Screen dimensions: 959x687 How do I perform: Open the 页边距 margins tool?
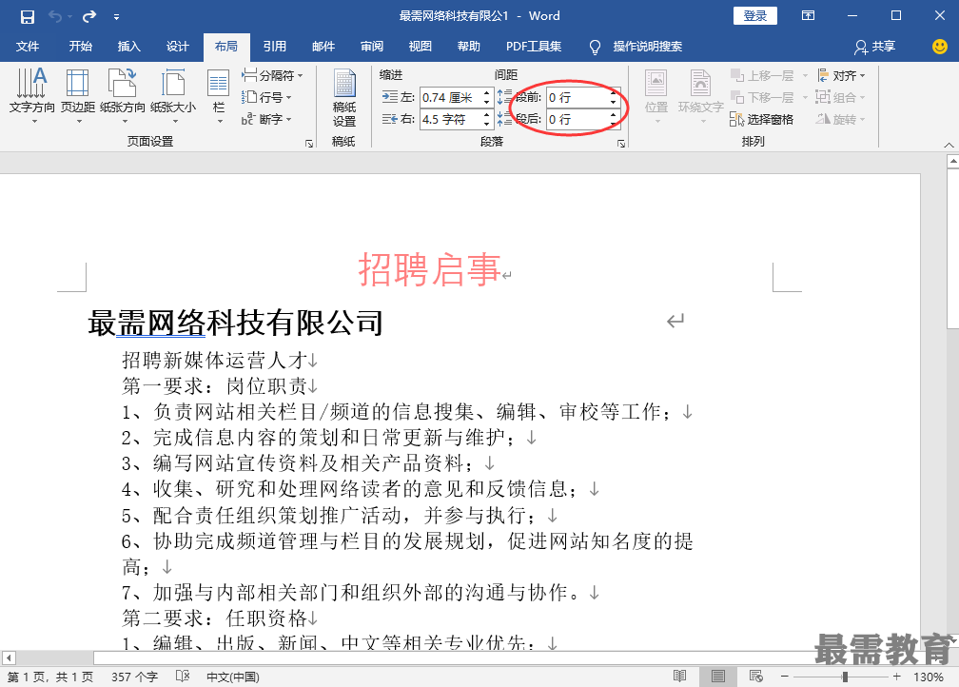78,95
